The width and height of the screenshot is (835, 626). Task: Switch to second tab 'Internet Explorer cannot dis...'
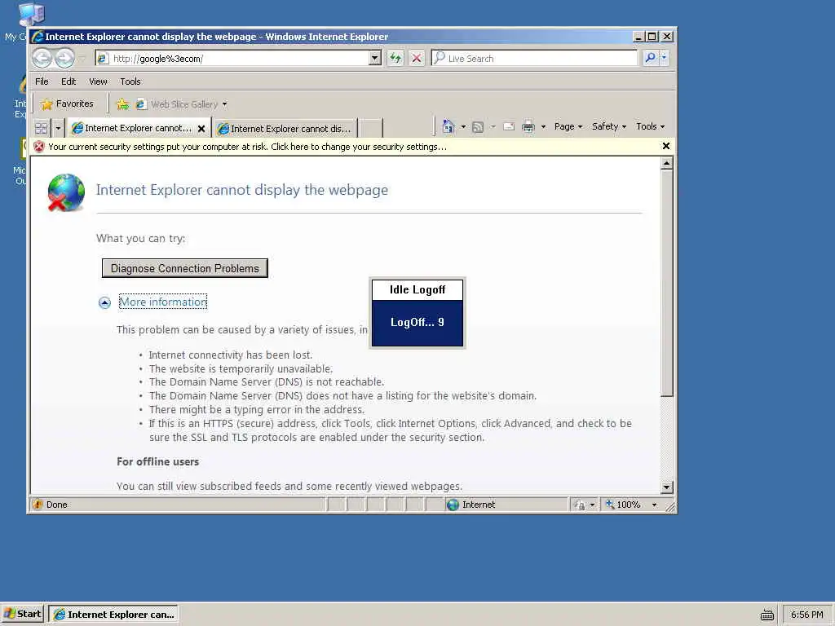pos(285,128)
